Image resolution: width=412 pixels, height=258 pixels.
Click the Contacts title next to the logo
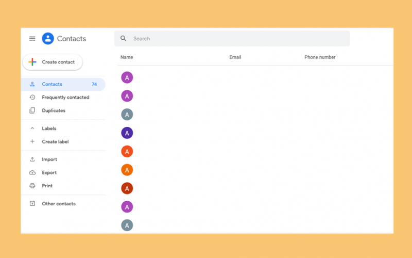tap(72, 39)
